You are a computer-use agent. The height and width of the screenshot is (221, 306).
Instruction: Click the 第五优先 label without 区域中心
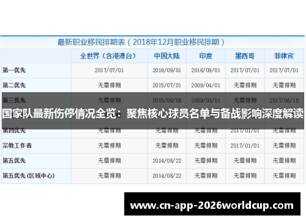14,161
